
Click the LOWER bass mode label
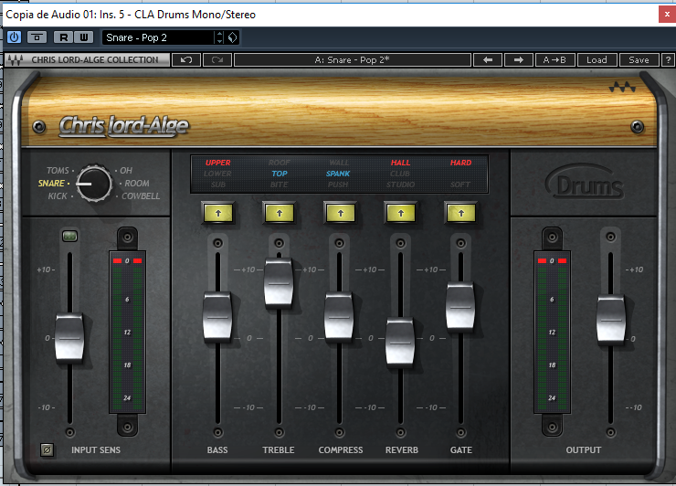coord(217,174)
